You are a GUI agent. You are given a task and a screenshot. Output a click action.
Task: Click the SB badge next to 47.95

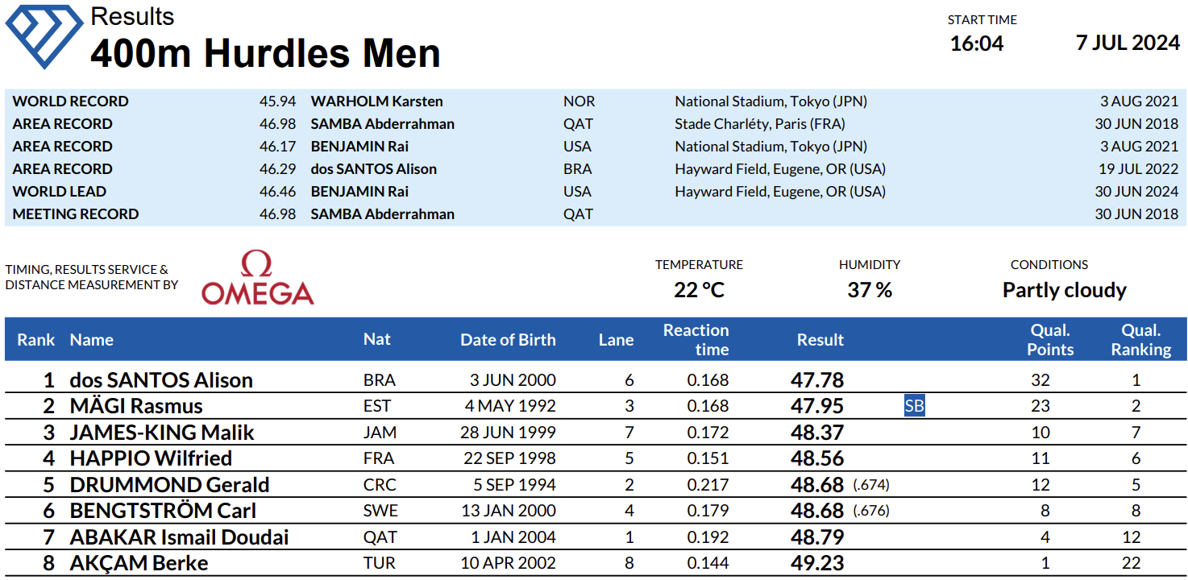[x=914, y=406]
